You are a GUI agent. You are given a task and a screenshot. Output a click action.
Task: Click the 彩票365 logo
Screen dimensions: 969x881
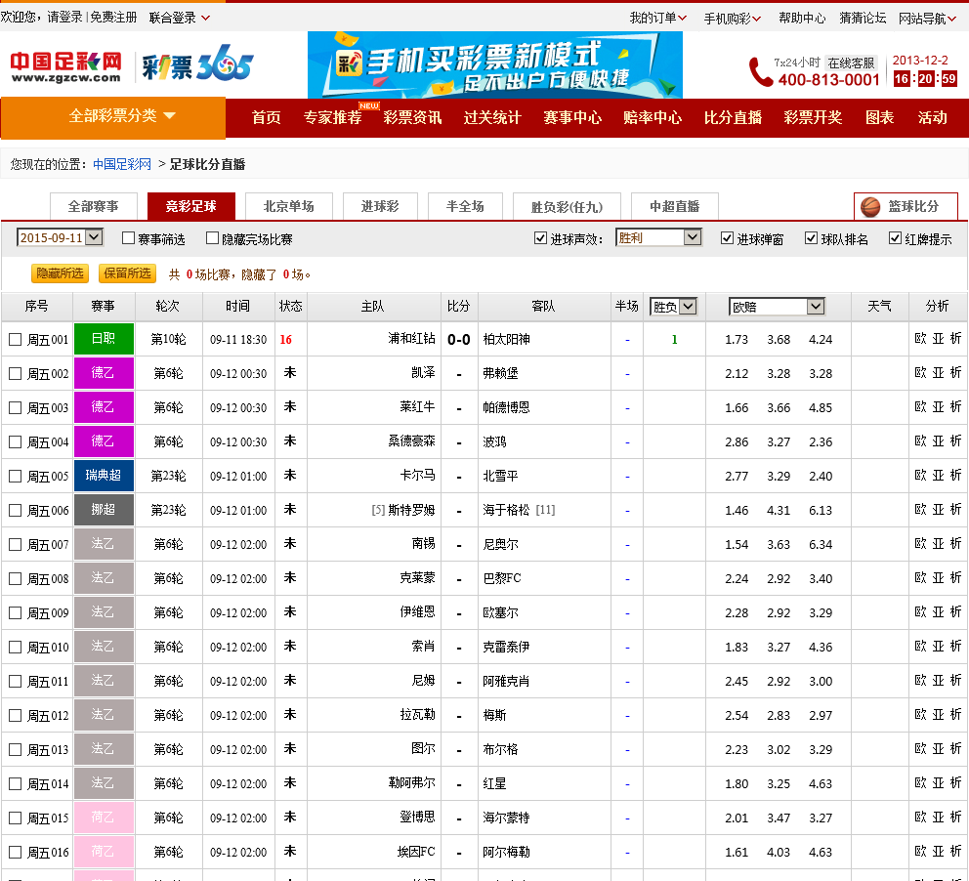coord(197,63)
